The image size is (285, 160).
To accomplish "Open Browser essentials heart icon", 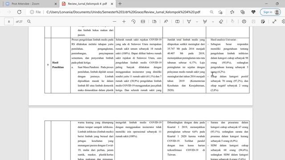I will (253, 12).
